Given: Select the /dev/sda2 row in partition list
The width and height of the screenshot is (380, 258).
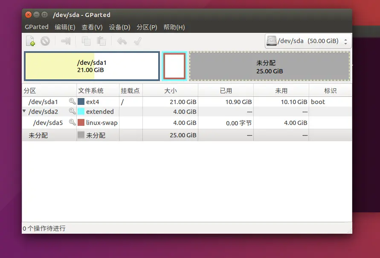Looking at the screenshot, I should (x=187, y=112).
